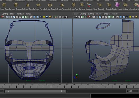Toggle shadows in the left panel toolbar
The height and width of the screenshot is (98, 139).
(x=47, y=17)
